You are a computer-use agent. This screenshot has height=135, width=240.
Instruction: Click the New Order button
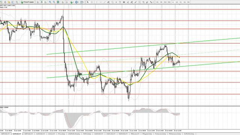[27, 2]
